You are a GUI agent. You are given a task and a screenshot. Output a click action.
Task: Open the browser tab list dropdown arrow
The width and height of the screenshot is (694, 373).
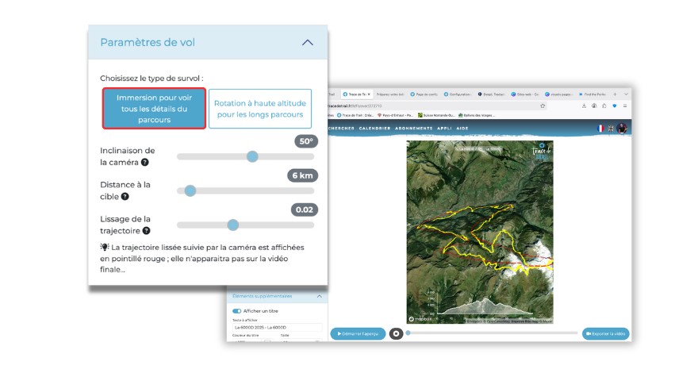[626, 93]
